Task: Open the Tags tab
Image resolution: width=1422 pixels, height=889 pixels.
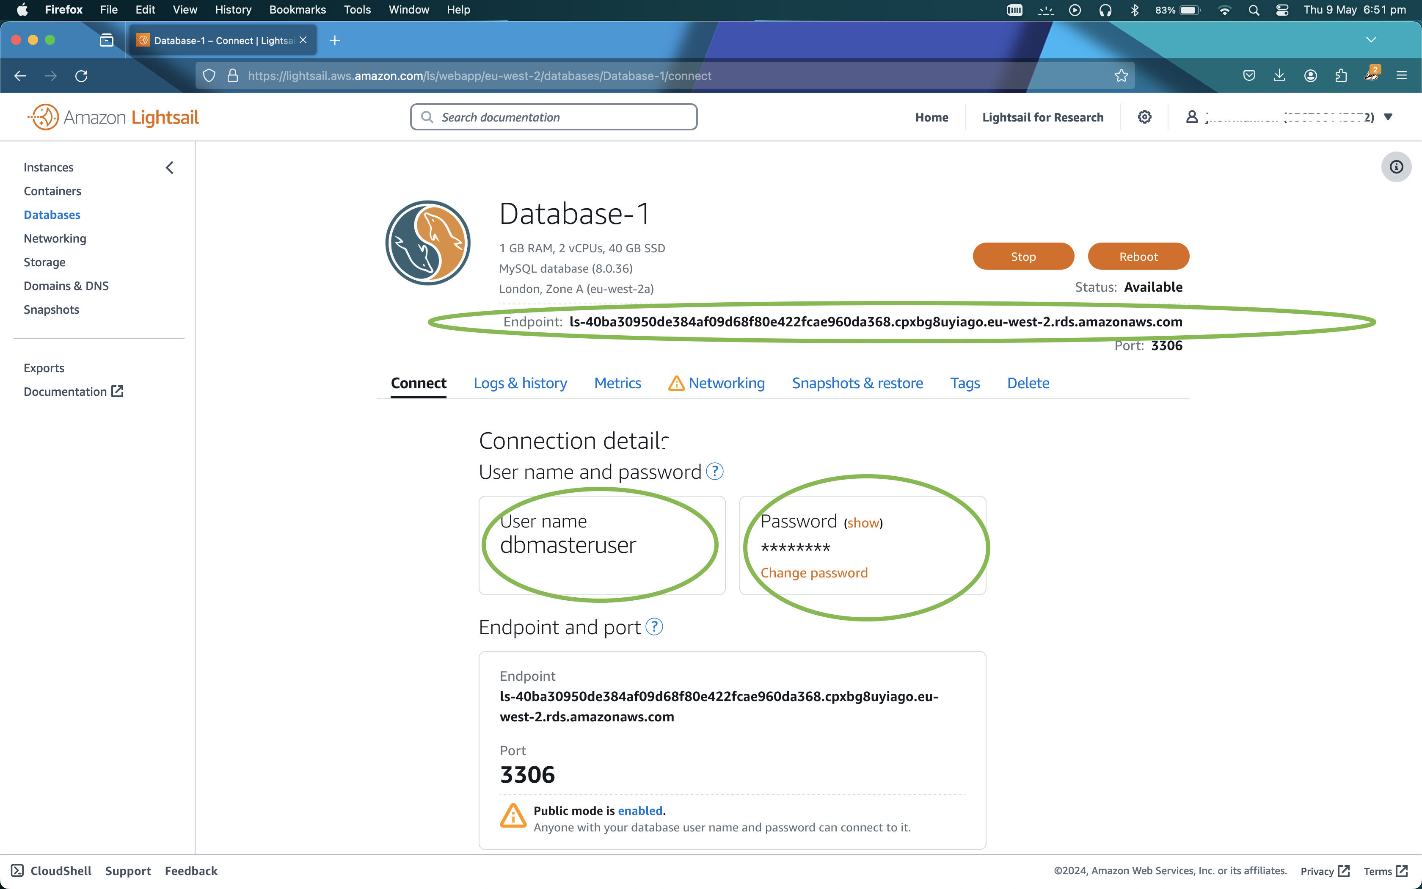Action: click(965, 383)
